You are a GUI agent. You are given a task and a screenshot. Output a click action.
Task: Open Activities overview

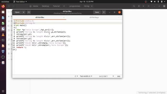tap(5, 2)
